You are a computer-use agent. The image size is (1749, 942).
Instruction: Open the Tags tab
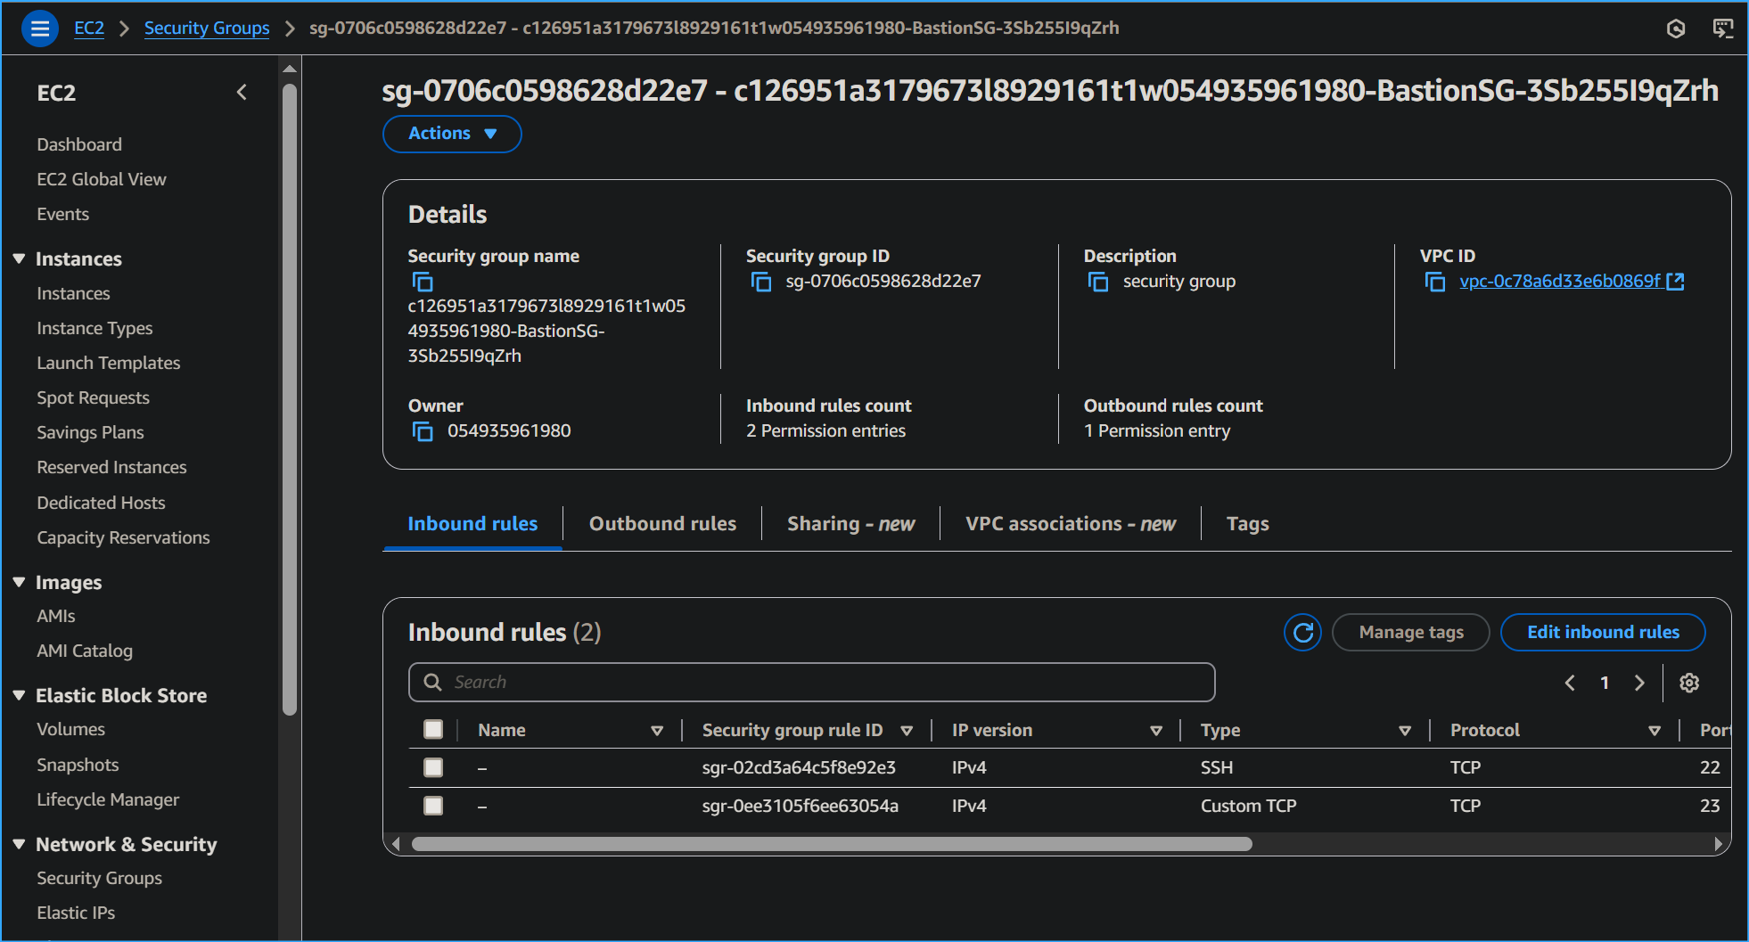coord(1247,524)
